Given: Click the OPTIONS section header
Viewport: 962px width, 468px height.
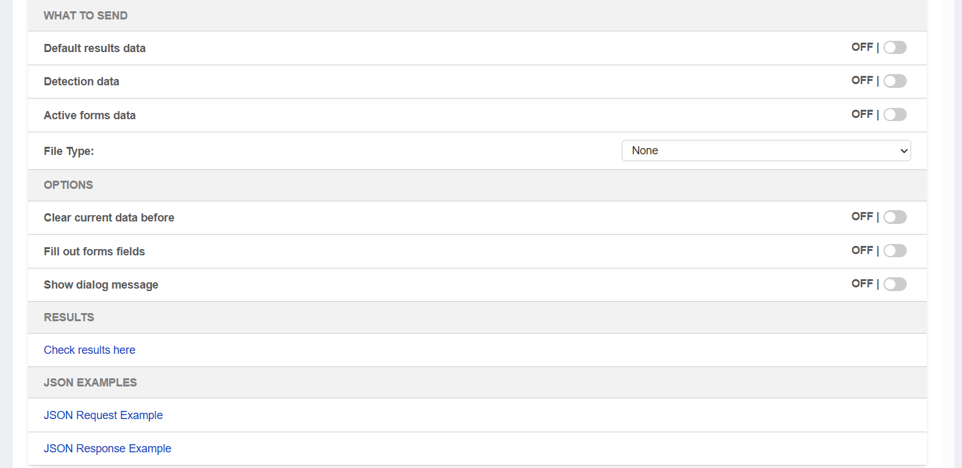Looking at the screenshot, I should (68, 185).
